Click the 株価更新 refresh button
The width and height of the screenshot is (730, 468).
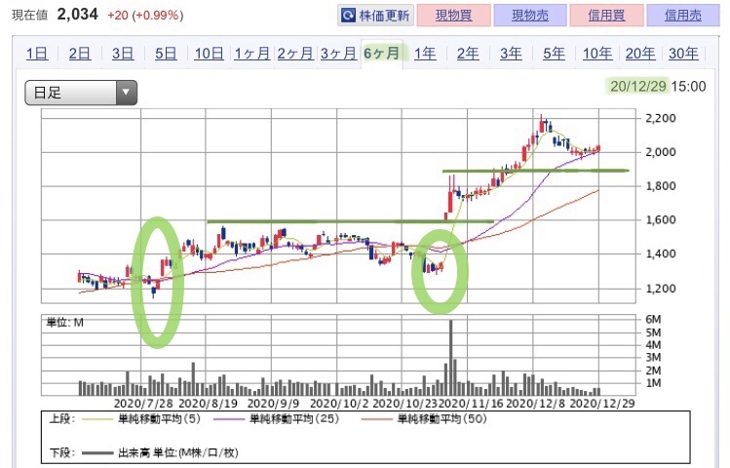click(375, 16)
